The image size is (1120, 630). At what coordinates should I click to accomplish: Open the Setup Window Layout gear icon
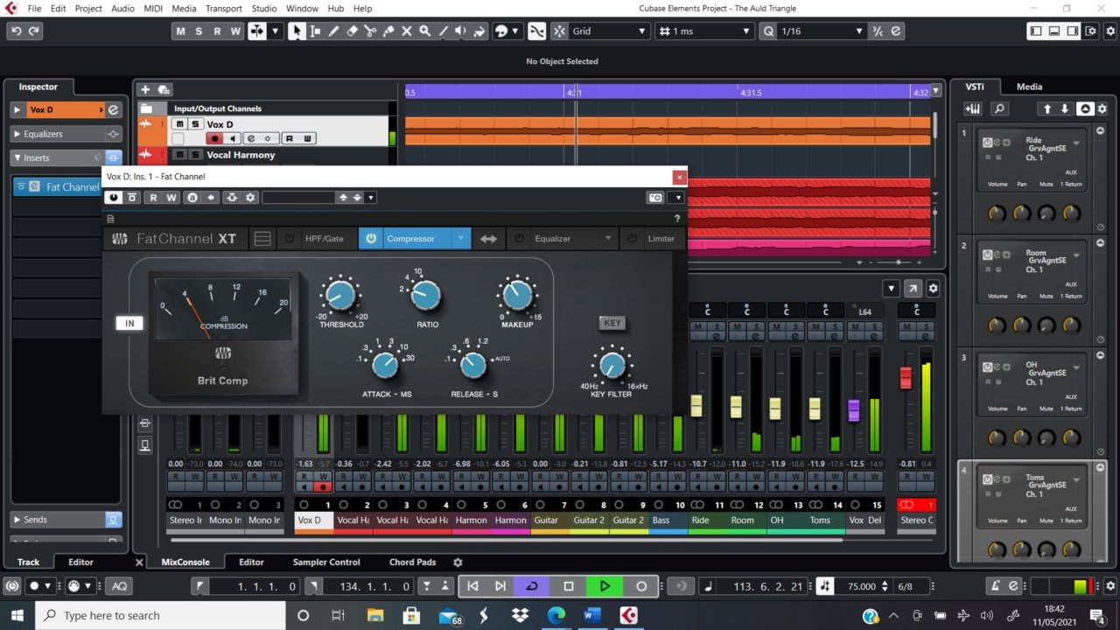coord(1090,31)
